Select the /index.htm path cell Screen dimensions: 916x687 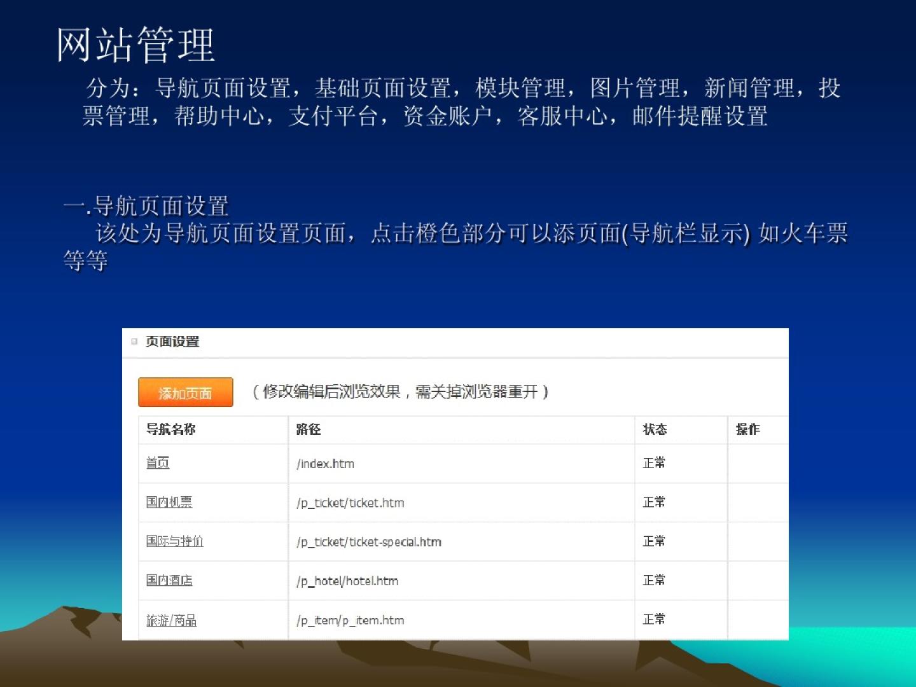(x=326, y=464)
